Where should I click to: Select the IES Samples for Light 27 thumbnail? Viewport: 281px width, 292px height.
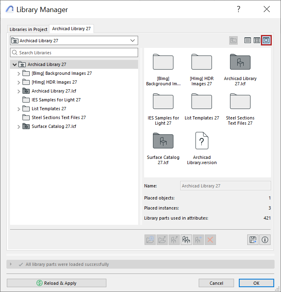163,109
